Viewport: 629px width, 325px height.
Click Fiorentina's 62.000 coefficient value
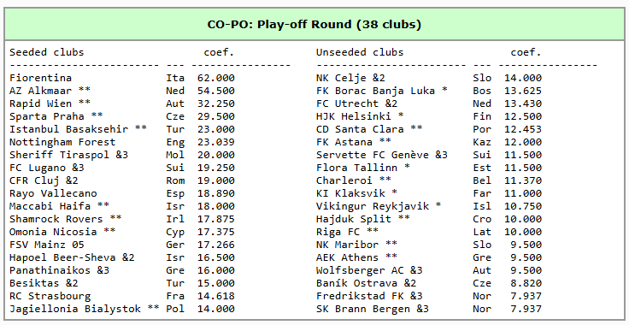216,78
